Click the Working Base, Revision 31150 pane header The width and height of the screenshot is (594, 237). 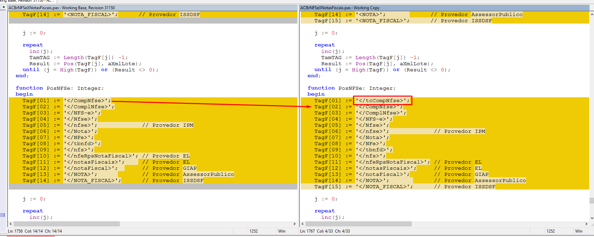(153, 8)
